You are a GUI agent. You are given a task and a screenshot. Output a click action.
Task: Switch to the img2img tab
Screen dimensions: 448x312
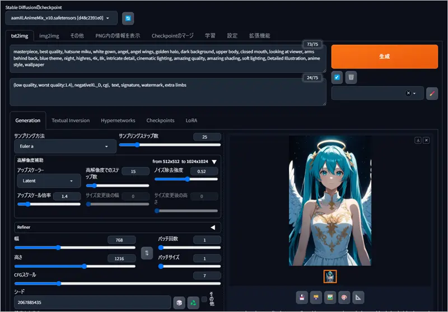point(49,35)
